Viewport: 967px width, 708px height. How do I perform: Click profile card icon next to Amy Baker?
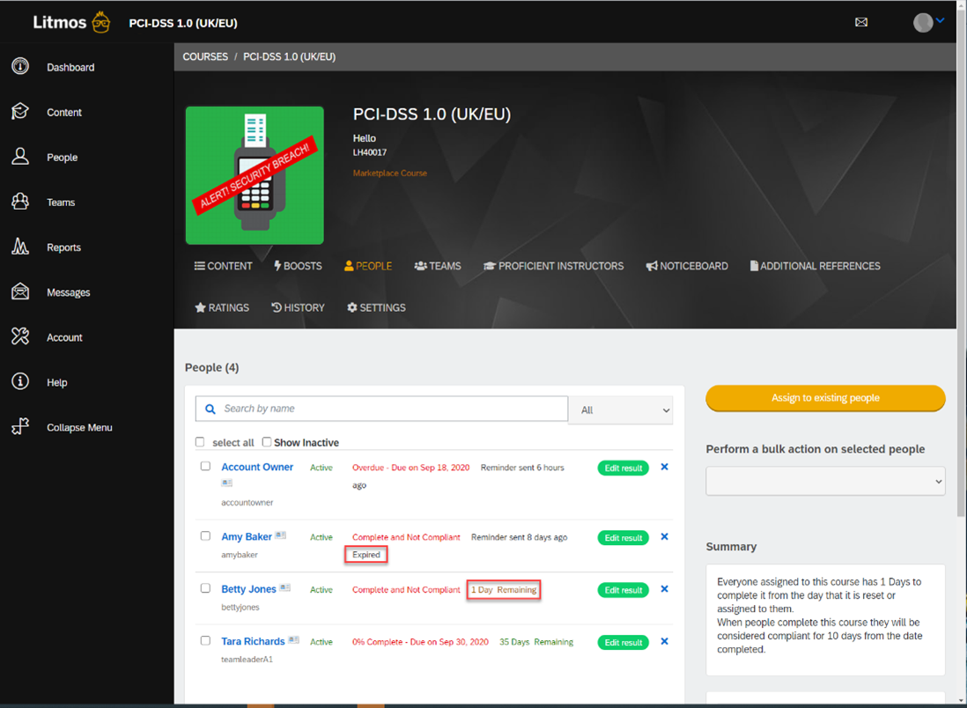(x=281, y=535)
